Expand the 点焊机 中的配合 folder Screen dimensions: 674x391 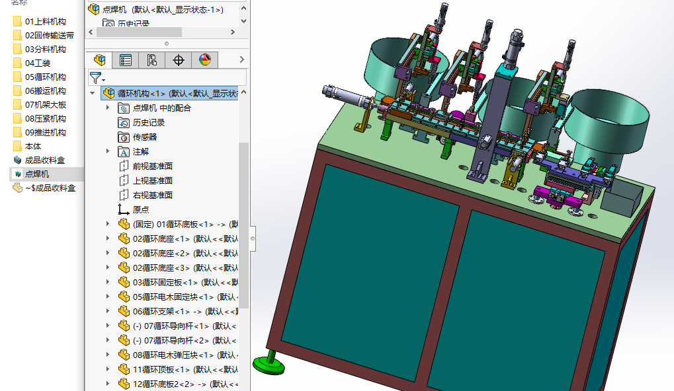(x=108, y=108)
